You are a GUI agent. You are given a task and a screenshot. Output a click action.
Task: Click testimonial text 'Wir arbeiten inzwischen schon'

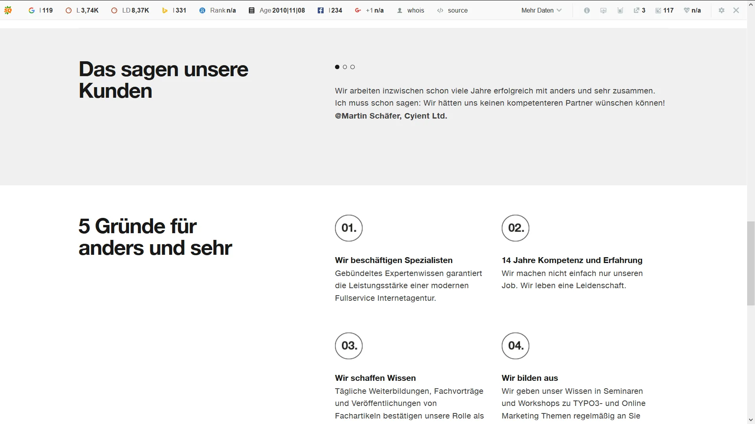pos(500,97)
